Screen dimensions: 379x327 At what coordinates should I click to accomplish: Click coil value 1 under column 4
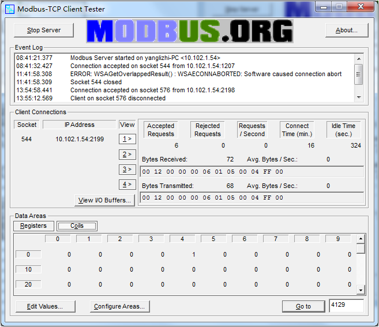click(x=194, y=254)
